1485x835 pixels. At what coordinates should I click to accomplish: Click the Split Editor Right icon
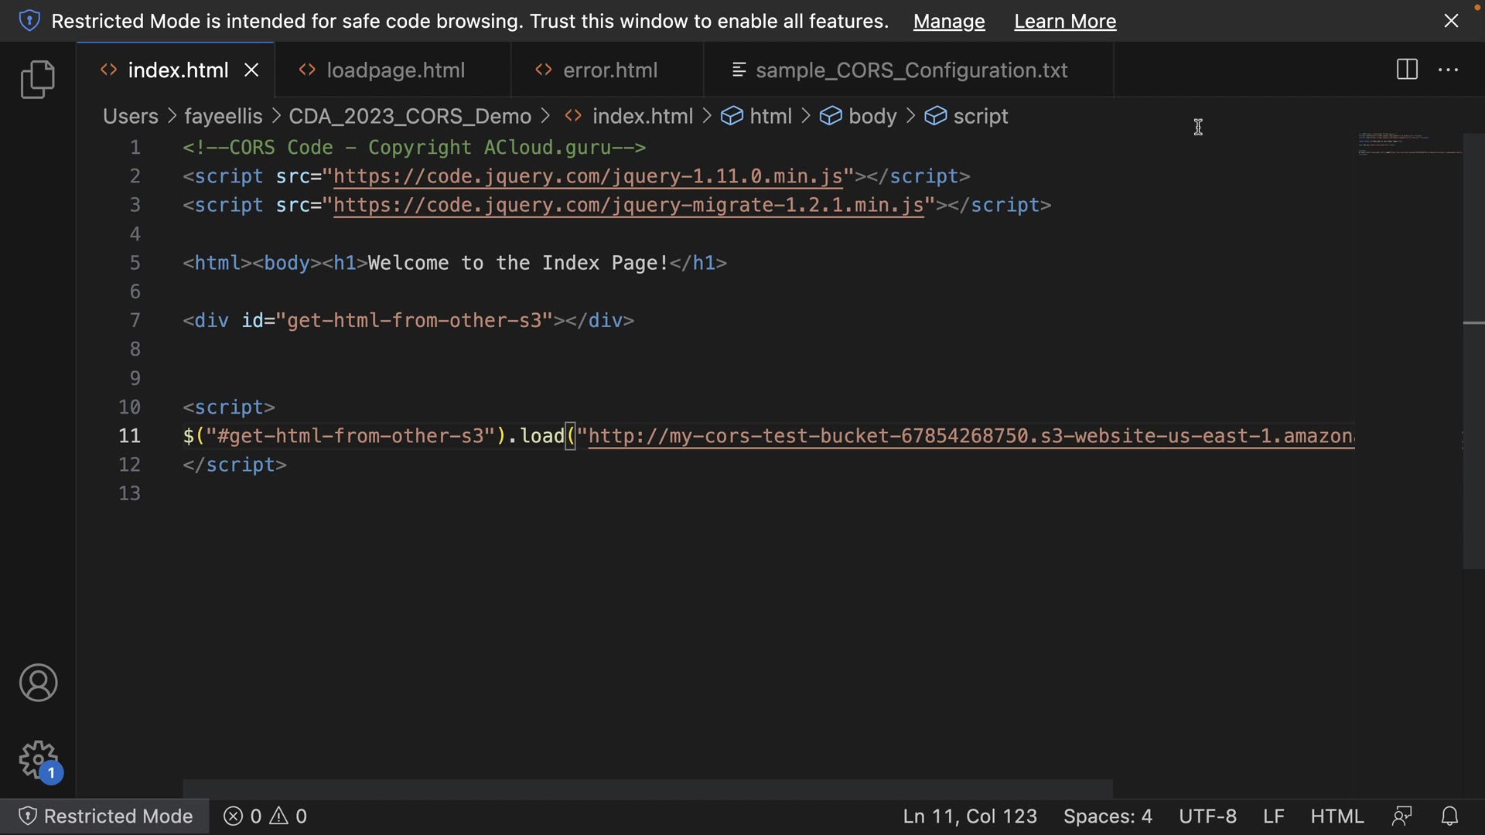[x=1407, y=70]
